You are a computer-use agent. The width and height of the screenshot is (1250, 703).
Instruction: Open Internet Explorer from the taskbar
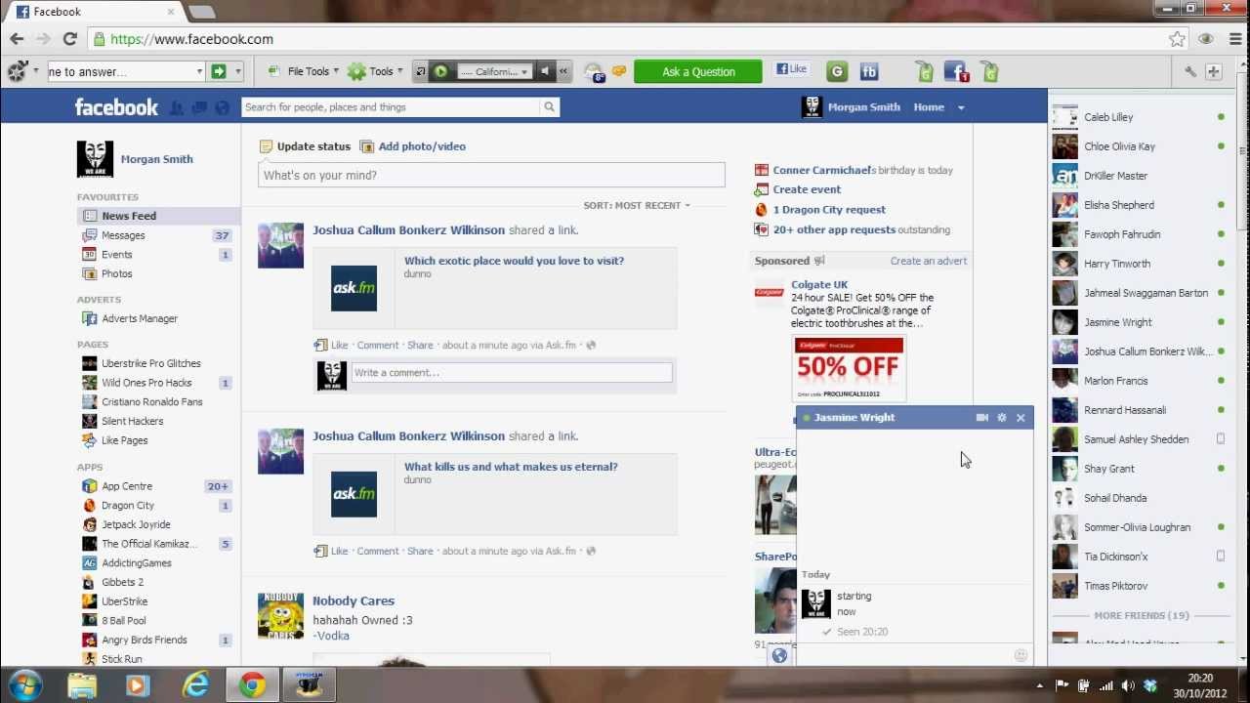[195, 685]
